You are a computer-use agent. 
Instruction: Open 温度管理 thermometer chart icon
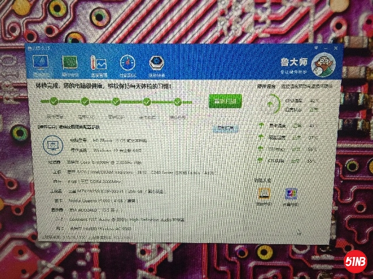click(98, 66)
